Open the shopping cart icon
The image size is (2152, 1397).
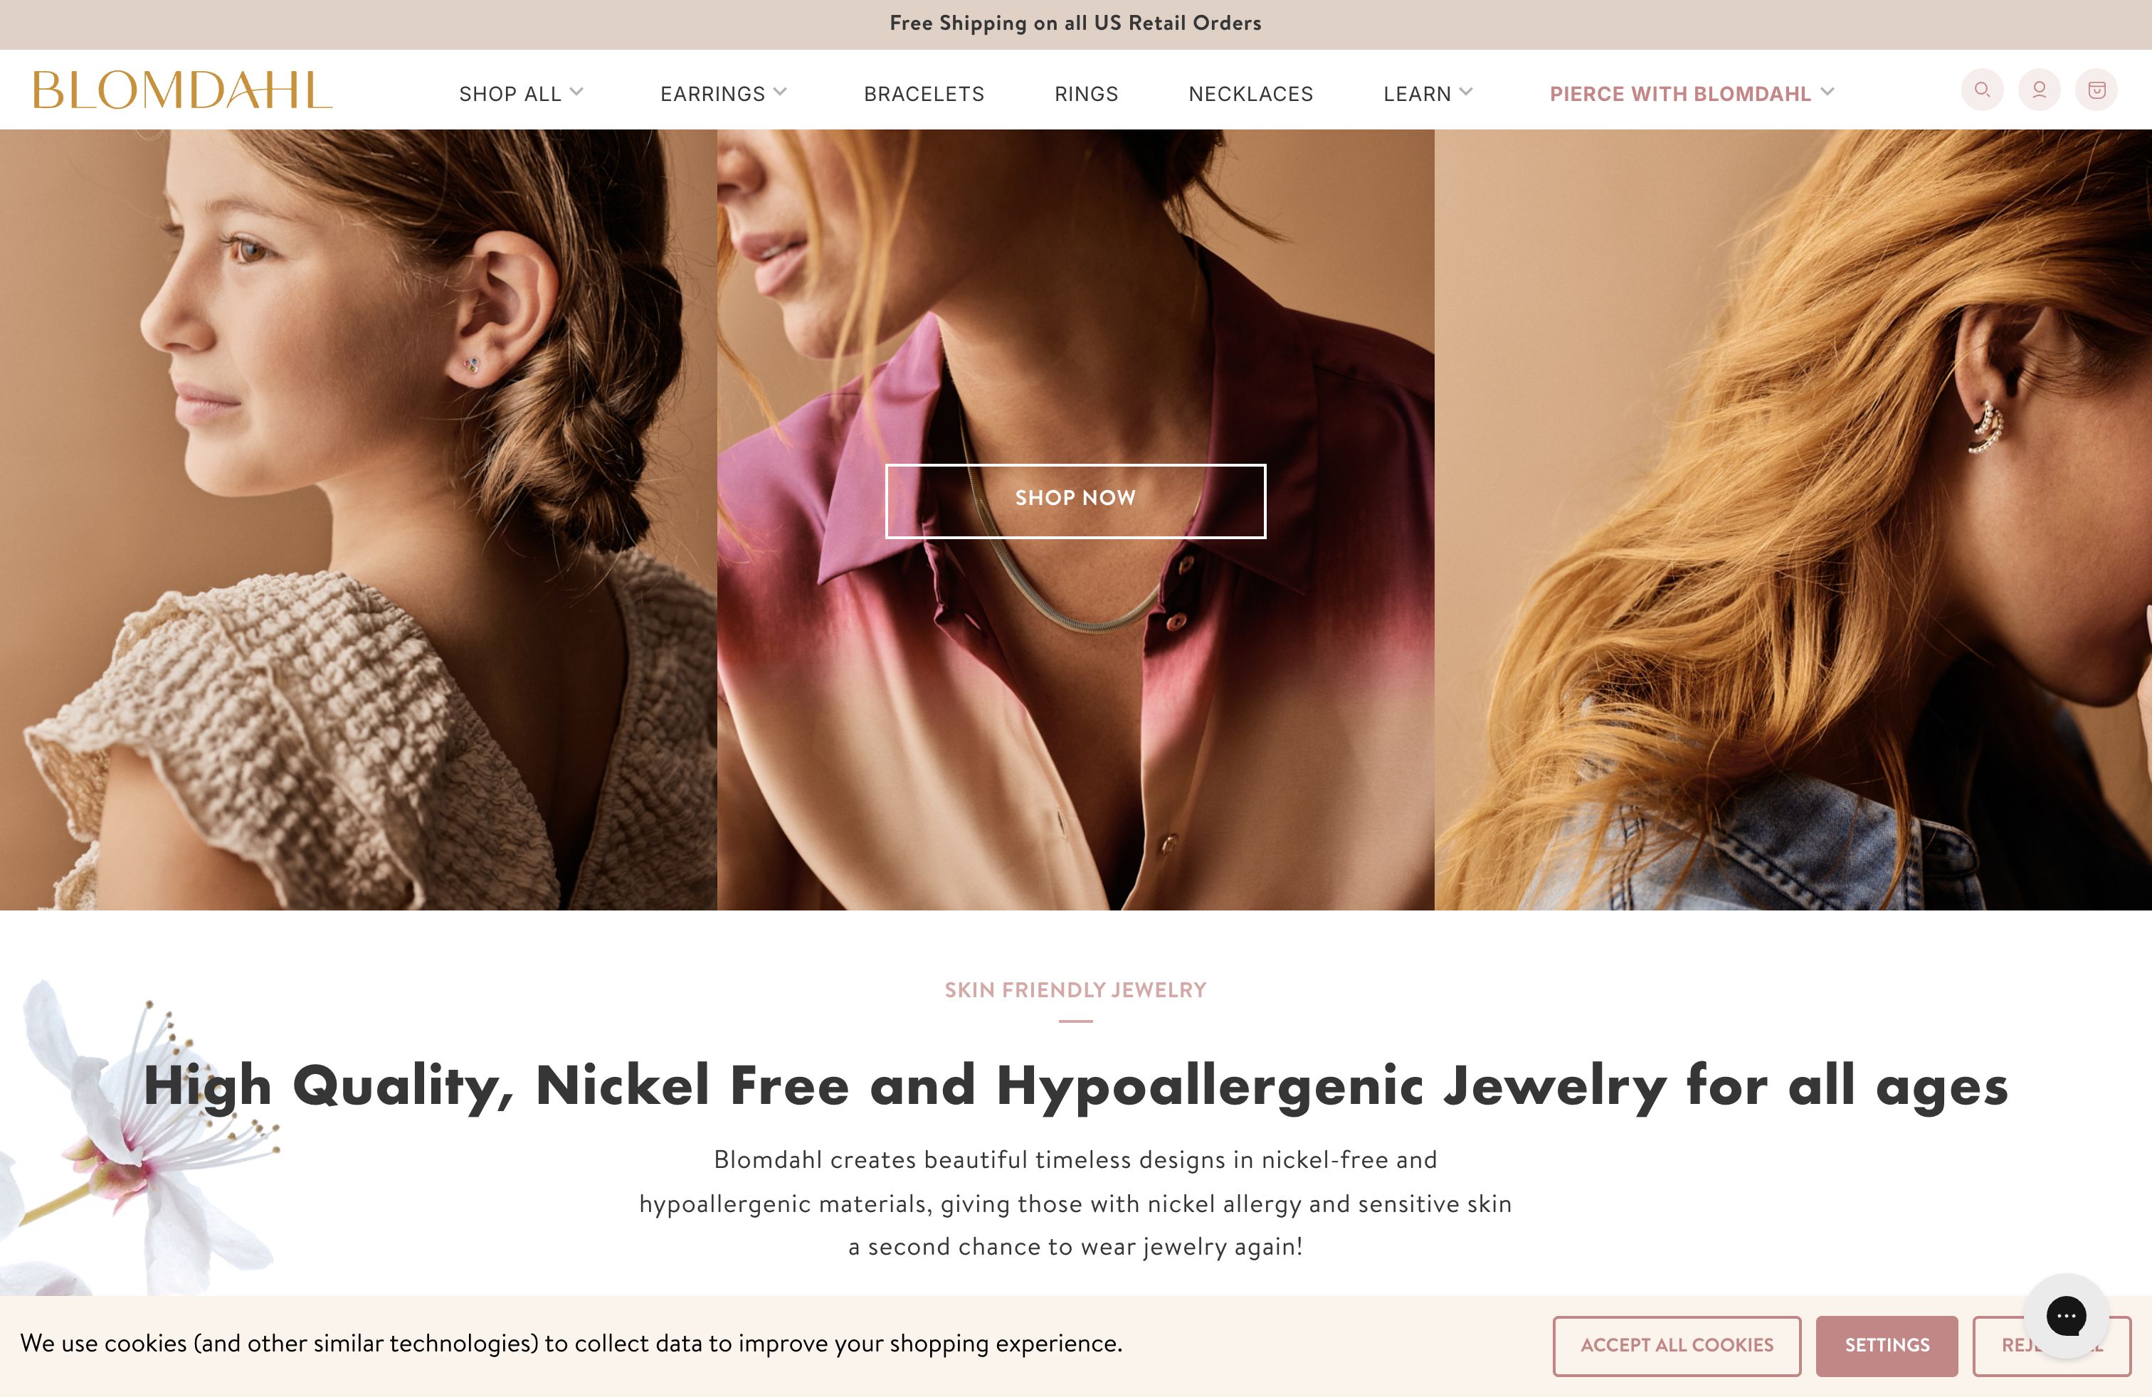click(2096, 90)
